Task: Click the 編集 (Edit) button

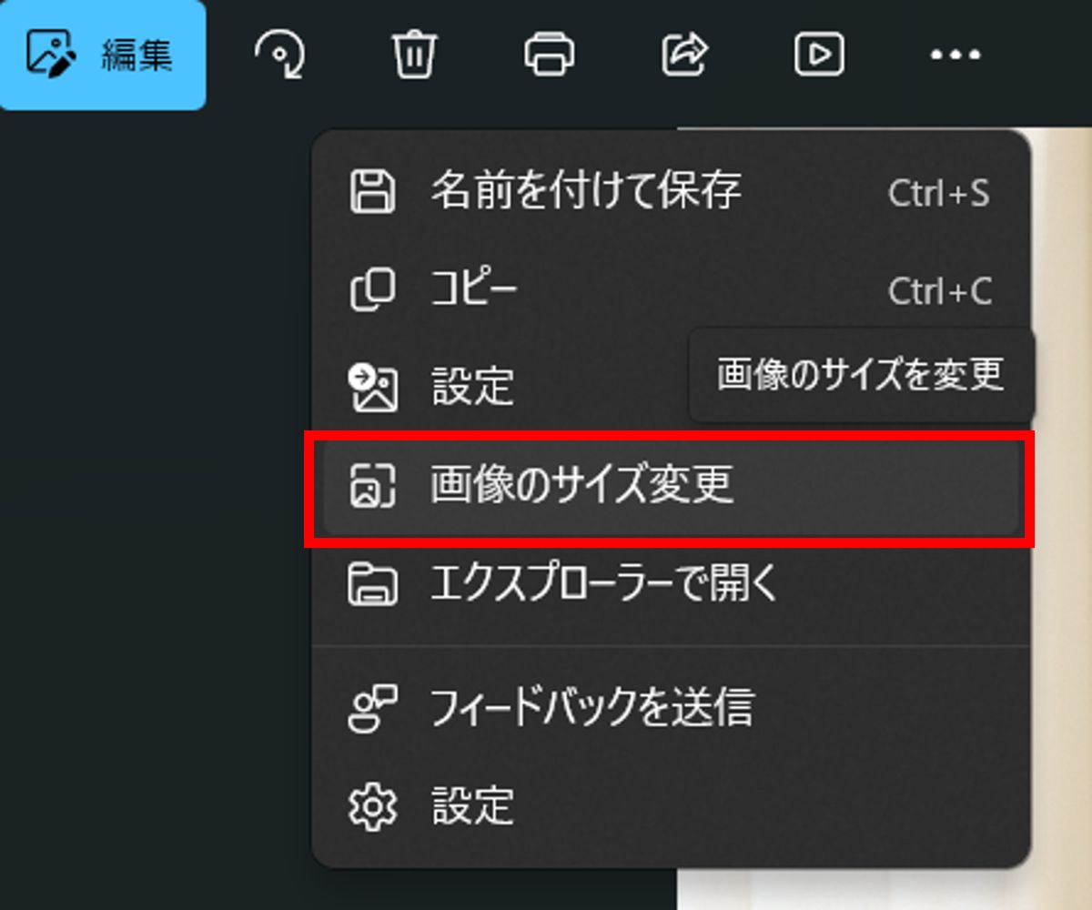Action: tap(101, 55)
